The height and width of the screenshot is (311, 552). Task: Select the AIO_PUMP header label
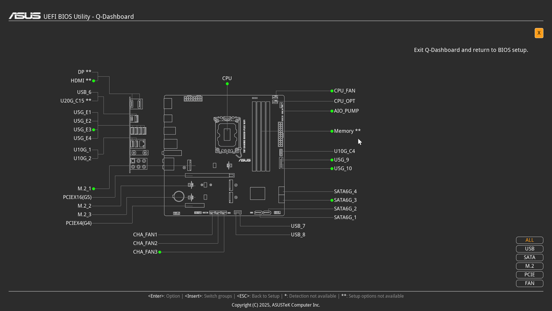coord(346,111)
